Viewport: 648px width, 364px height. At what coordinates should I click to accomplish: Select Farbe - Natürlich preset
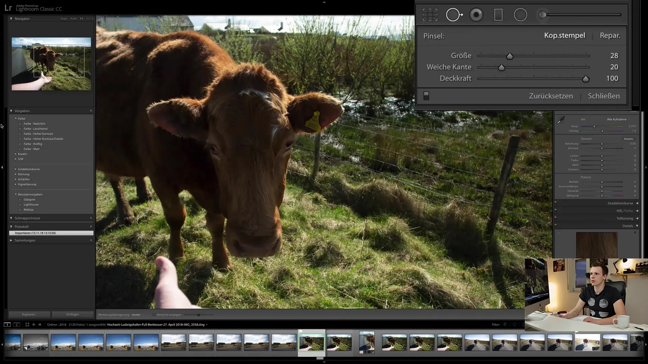click(34, 124)
